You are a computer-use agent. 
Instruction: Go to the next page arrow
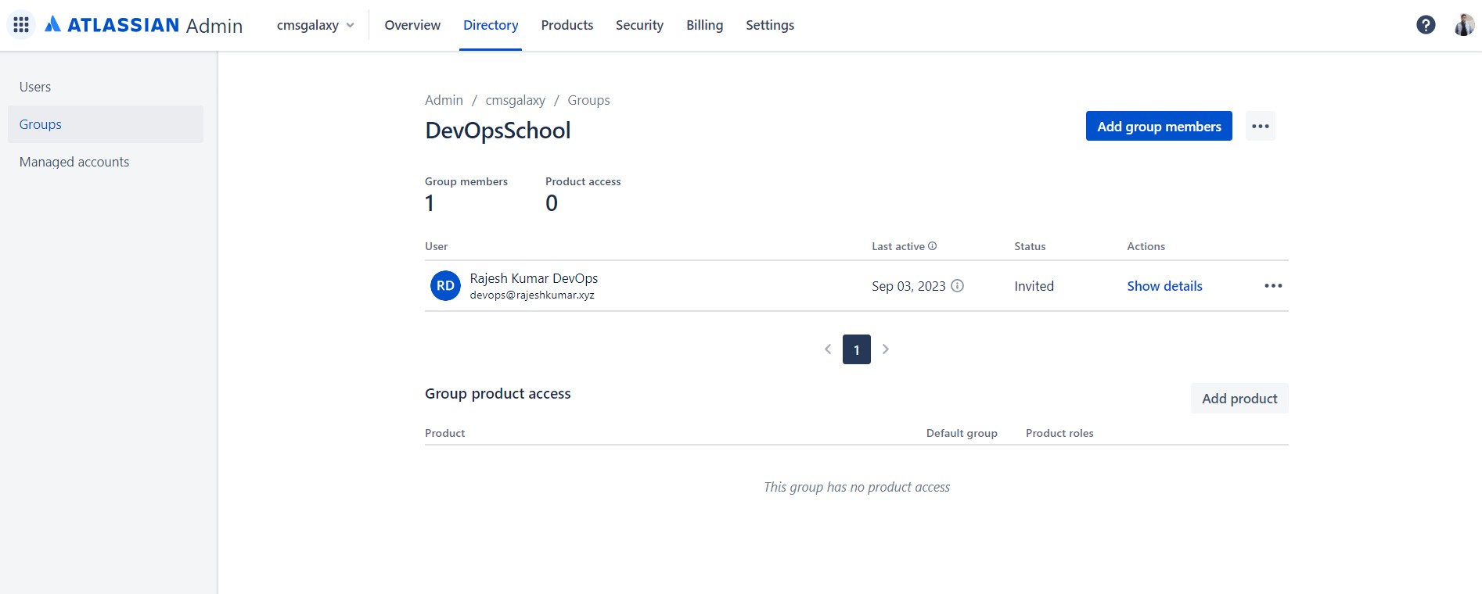886,349
